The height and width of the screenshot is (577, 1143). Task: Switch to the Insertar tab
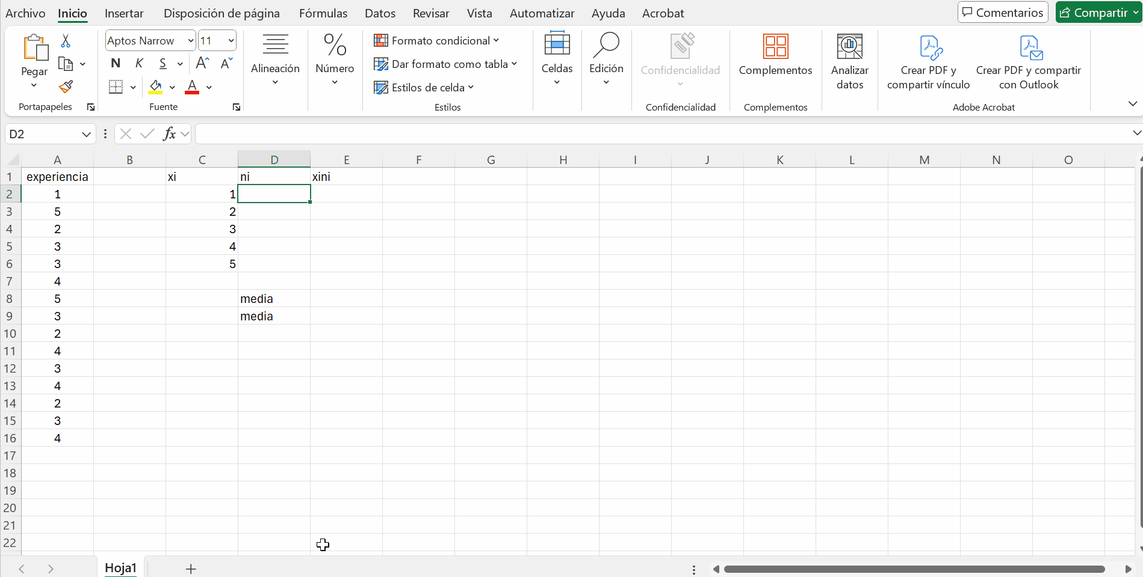(124, 13)
